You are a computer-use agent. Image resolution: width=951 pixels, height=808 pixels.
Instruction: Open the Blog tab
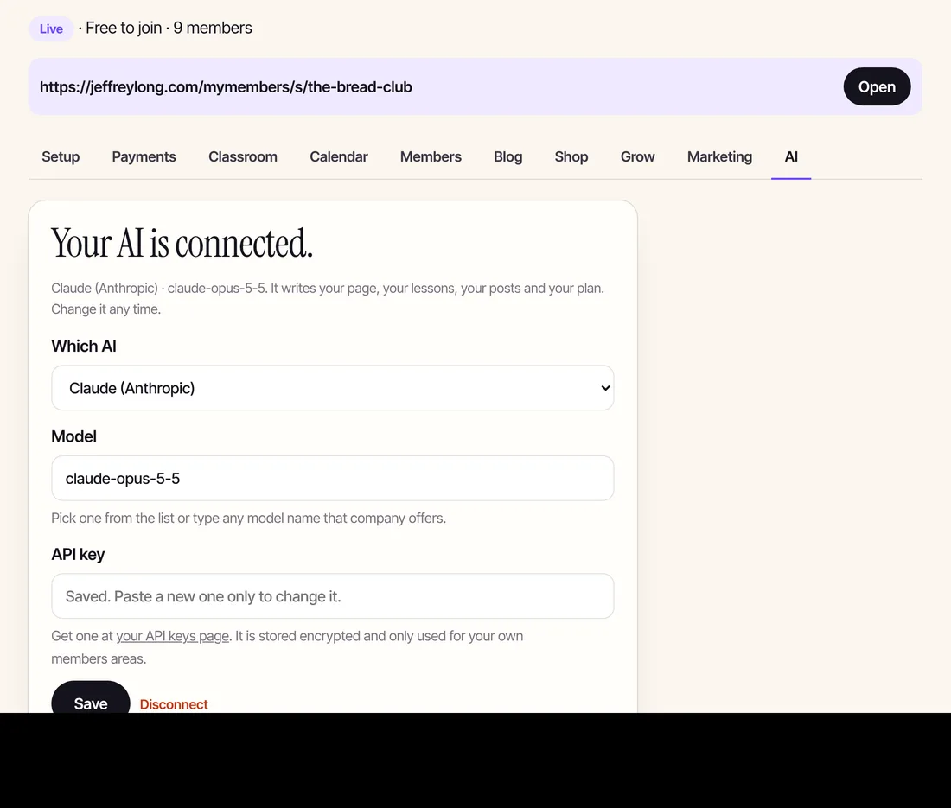[x=507, y=156]
